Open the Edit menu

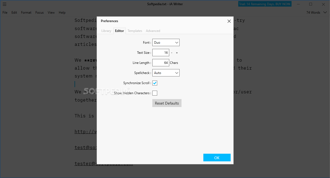pyautogui.click(x=14, y=13)
